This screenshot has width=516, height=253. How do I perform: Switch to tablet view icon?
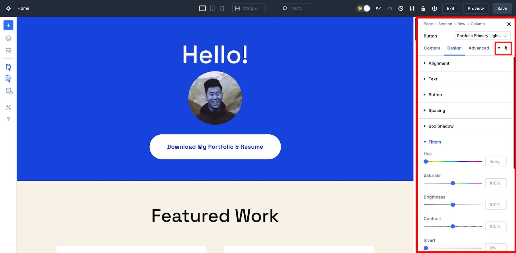point(212,9)
